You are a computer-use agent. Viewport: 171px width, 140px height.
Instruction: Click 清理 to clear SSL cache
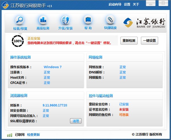[76, 121]
